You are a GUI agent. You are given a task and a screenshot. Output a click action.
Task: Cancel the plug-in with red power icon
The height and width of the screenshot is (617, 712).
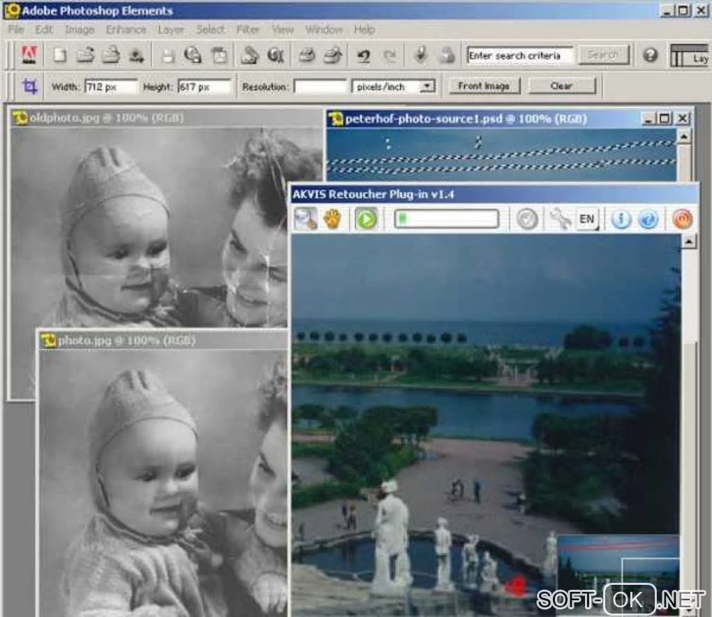coord(682,219)
